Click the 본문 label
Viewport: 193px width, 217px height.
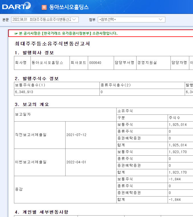6,20
